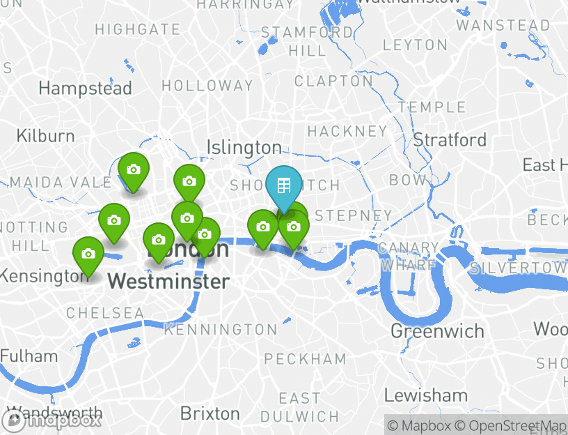Open the © OpenStreetMap attribution link
The image size is (568, 435).
point(511,425)
